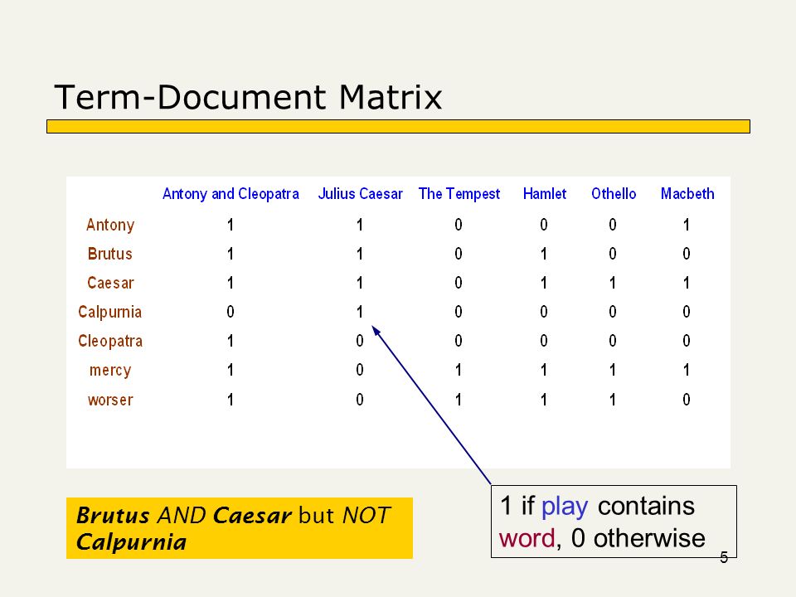Select the Brutus value under Julius Caesar
796x597 pixels.
coord(359,254)
